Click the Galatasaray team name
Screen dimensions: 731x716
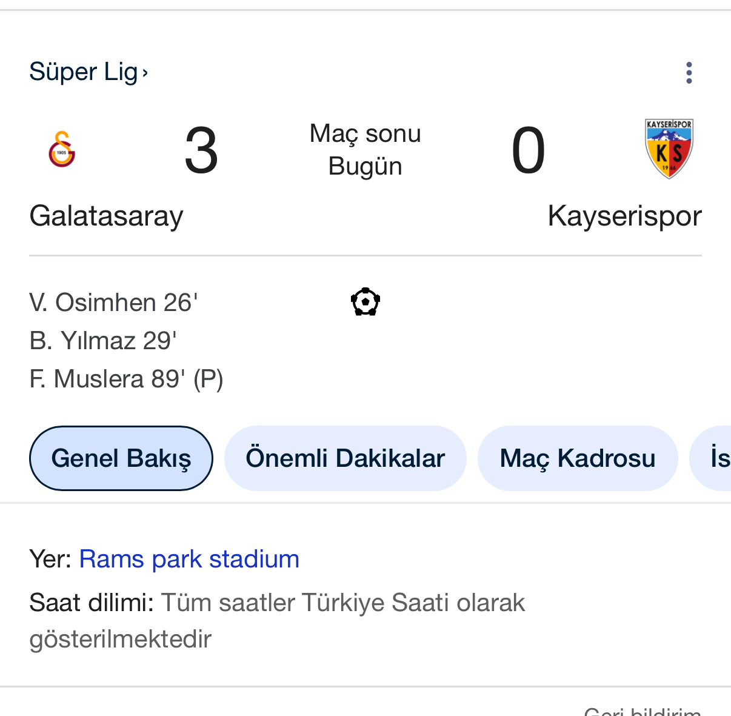coord(106,216)
